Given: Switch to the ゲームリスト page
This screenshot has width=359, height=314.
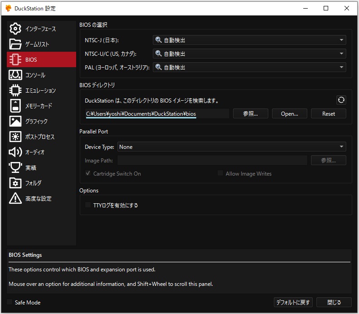Looking at the screenshot, I should point(41,44).
